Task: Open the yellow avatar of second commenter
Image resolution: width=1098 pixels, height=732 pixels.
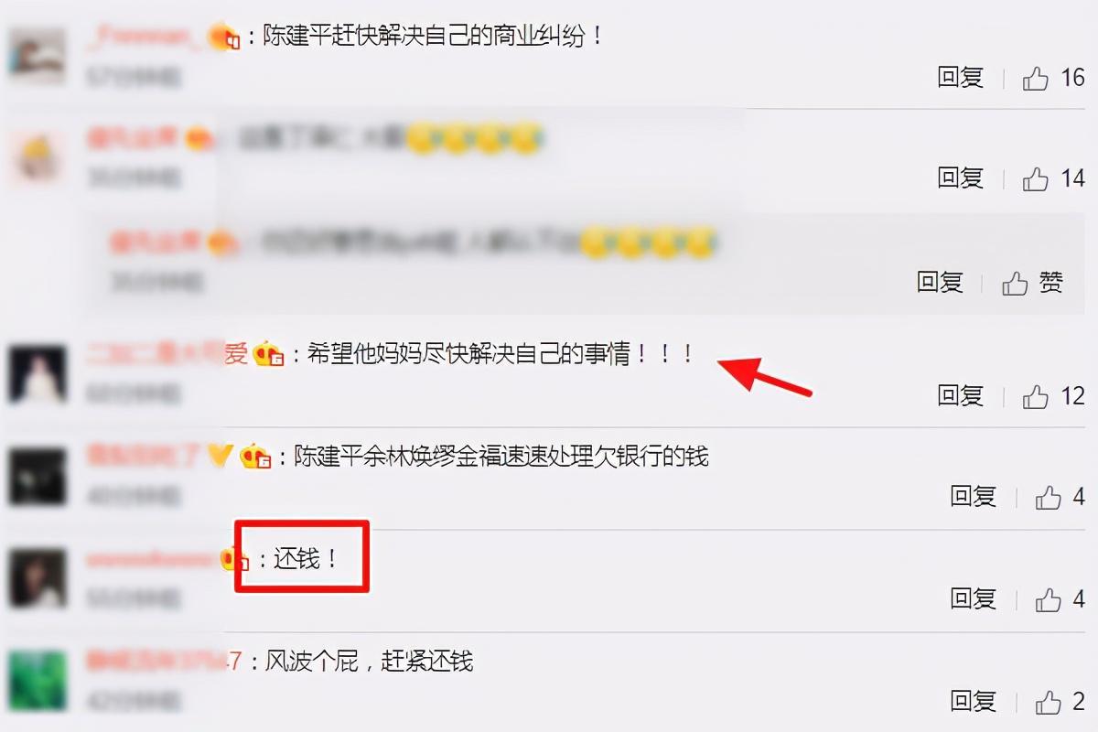Action: 38,156
